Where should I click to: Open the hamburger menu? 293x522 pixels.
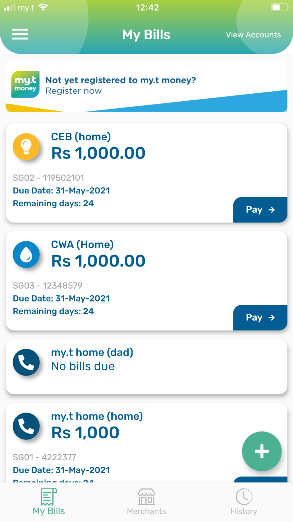coord(20,34)
